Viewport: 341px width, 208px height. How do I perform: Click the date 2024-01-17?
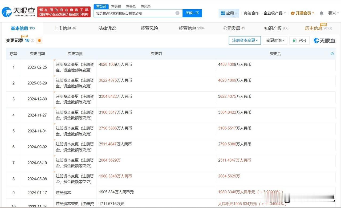coord(37,193)
